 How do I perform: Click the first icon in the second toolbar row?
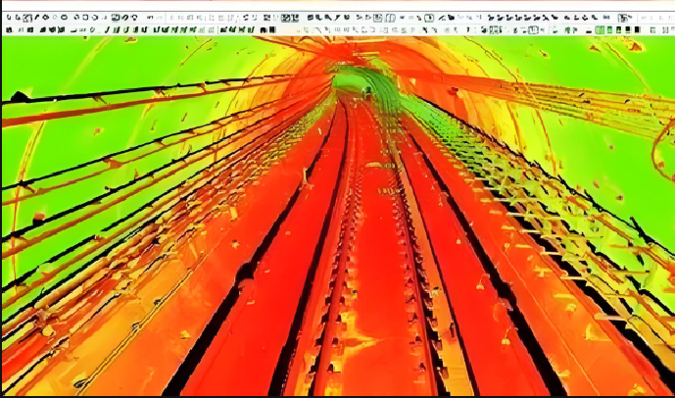click(x=7, y=29)
